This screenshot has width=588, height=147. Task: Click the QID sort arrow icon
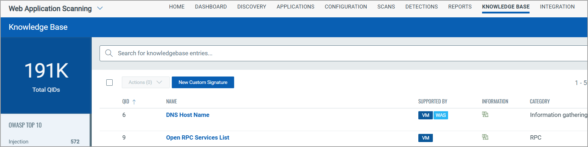coord(134,102)
